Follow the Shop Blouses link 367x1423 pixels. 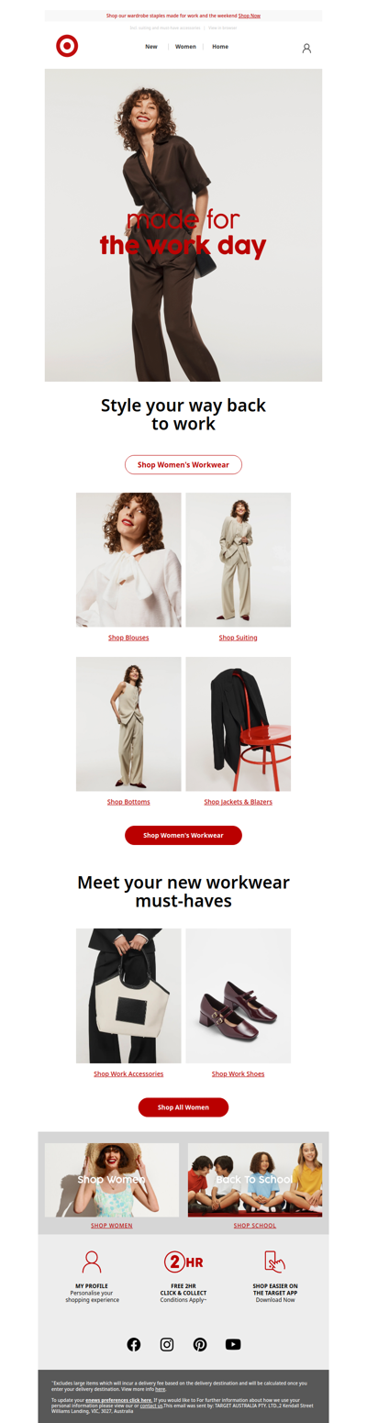click(128, 638)
